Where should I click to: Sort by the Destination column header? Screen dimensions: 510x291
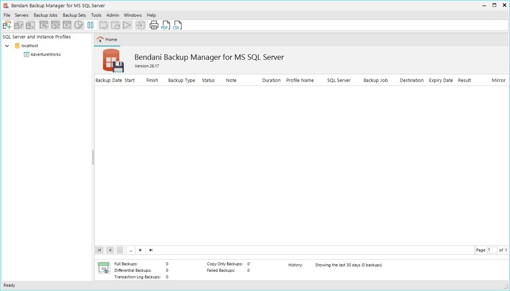tap(412, 80)
